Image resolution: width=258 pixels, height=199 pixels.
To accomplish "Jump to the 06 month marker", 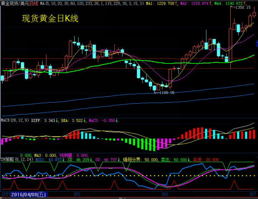I will click(165, 194).
